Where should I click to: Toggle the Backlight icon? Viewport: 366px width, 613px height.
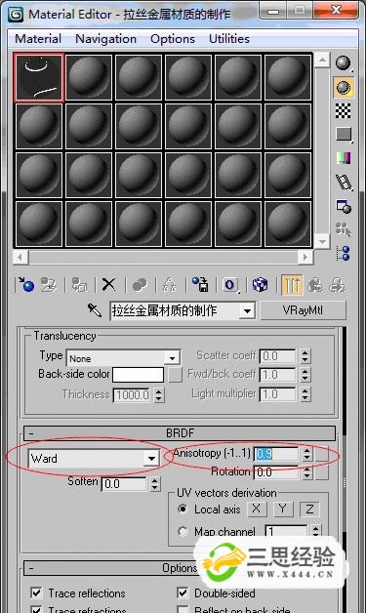(x=344, y=87)
